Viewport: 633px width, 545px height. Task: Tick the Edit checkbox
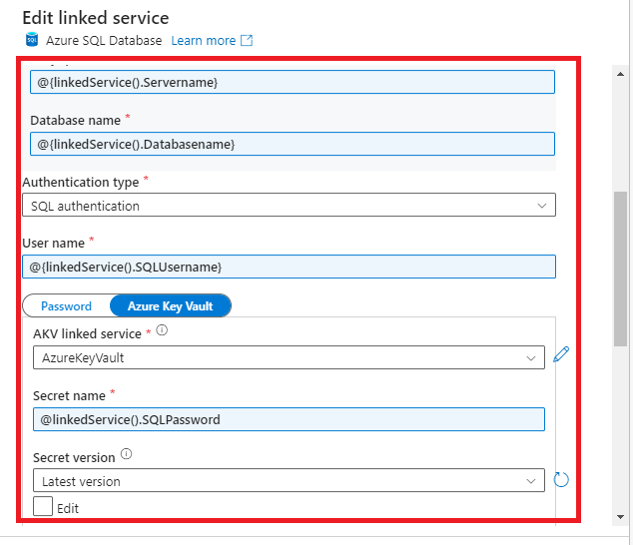point(43,506)
